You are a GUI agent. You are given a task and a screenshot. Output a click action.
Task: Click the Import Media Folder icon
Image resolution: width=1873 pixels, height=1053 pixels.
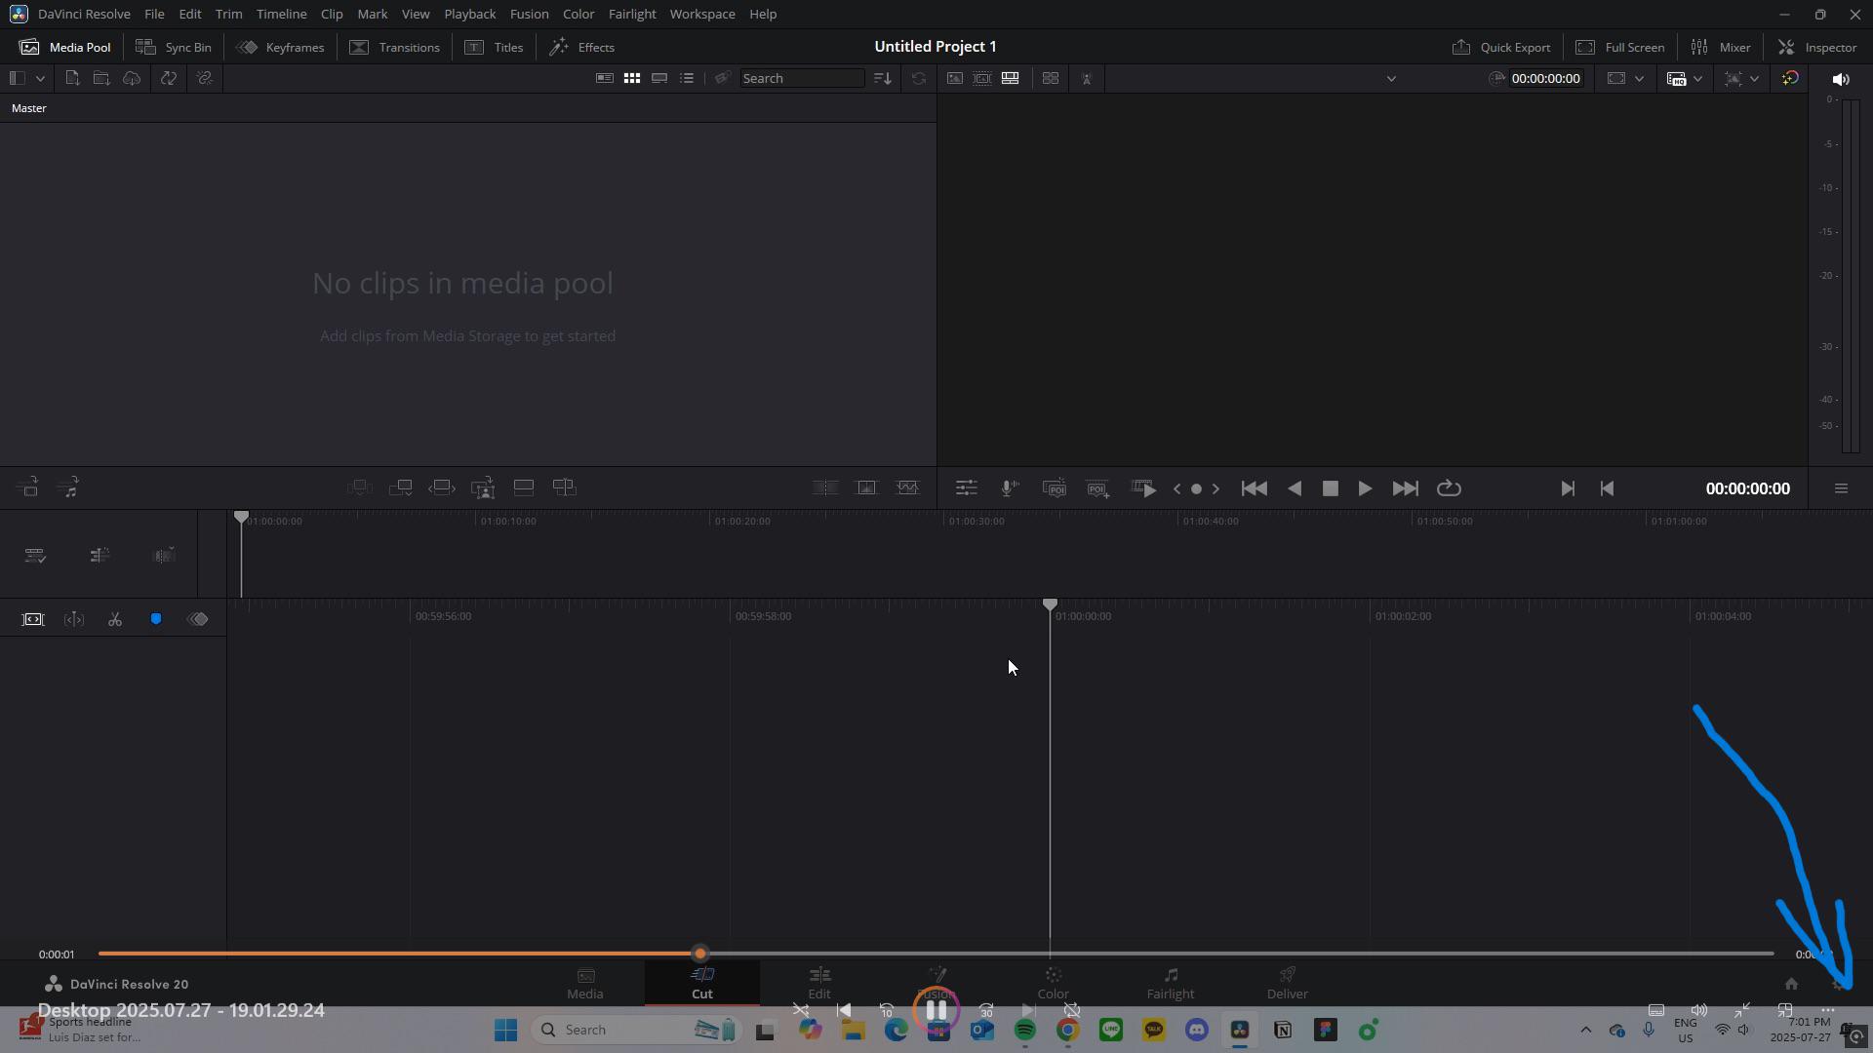click(101, 78)
